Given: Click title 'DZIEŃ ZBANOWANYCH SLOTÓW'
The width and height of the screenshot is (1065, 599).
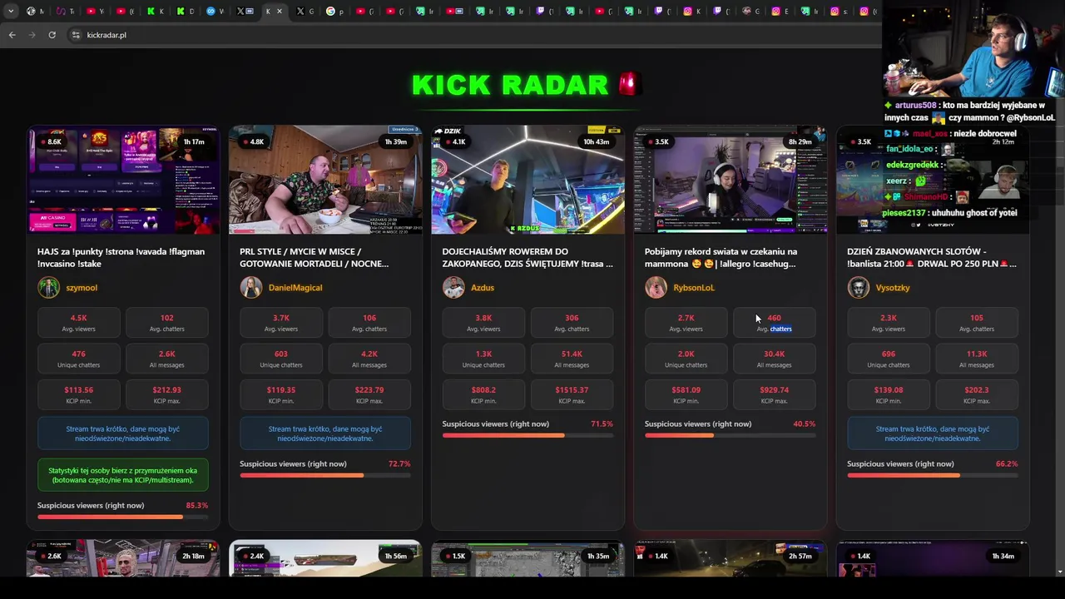Looking at the screenshot, I should coord(932,257).
